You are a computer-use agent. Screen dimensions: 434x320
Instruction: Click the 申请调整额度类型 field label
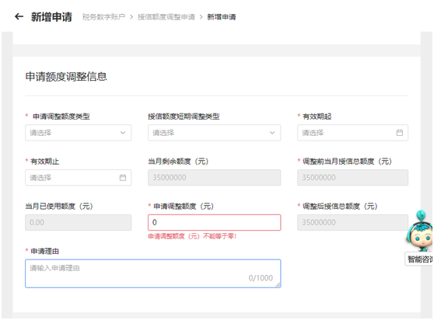pos(61,117)
